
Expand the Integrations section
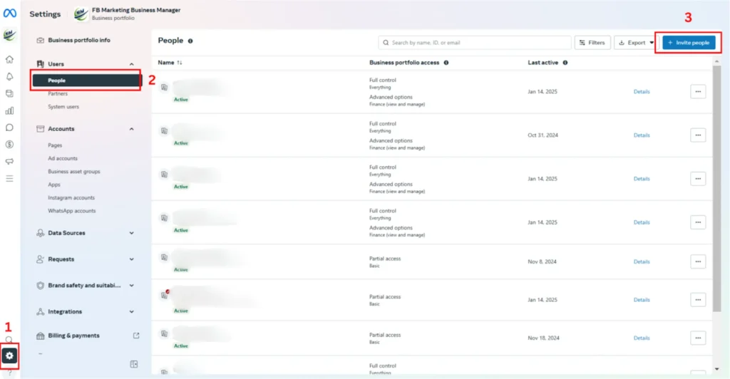coord(132,311)
